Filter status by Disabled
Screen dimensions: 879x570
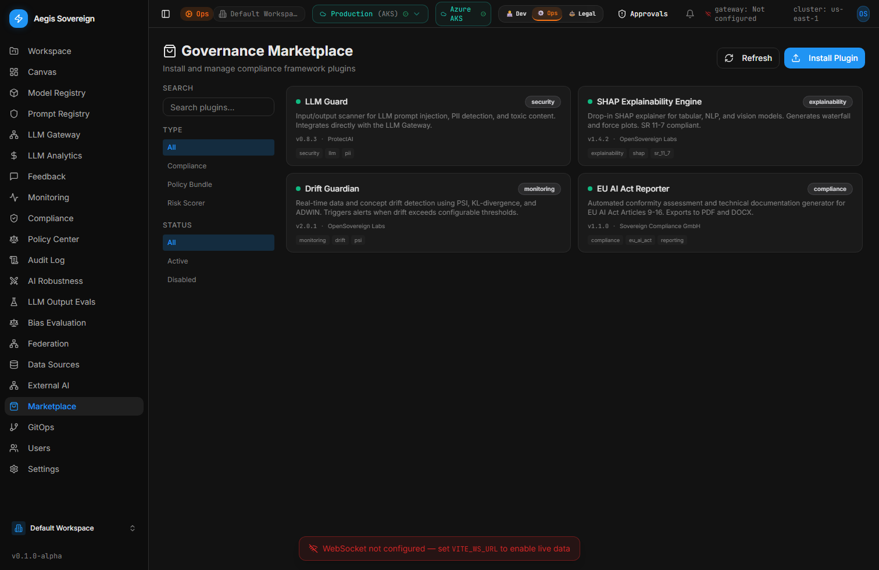(x=219, y=280)
